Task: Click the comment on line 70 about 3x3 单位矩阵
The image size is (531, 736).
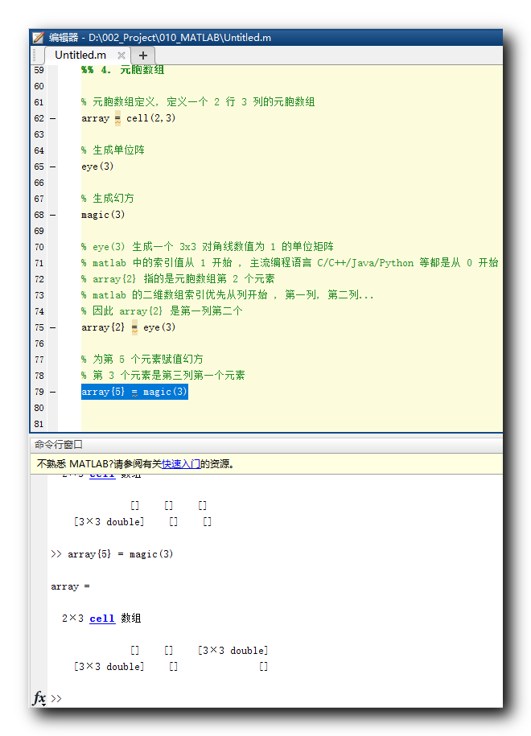Action: tap(207, 247)
